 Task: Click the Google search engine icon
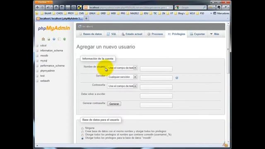(177, 7)
